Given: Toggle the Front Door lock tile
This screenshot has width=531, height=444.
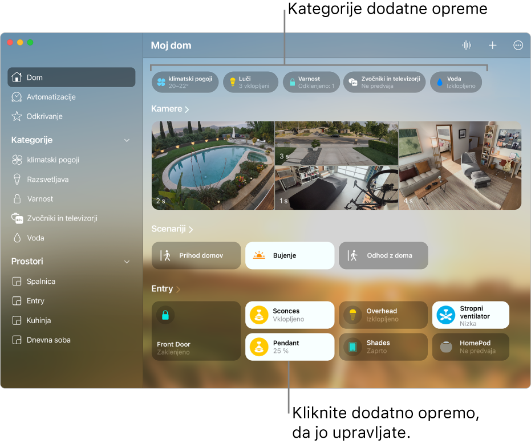Looking at the screenshot, I should pos(196,331).
